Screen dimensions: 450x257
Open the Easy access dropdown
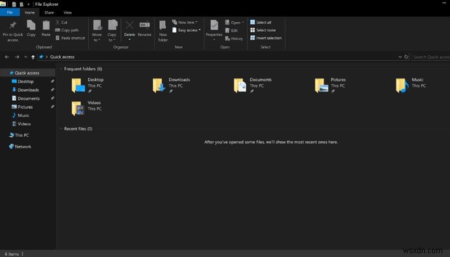point(187,30)
